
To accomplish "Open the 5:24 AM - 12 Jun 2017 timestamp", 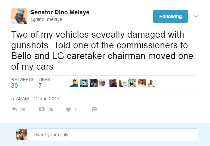I will point(35,99).
